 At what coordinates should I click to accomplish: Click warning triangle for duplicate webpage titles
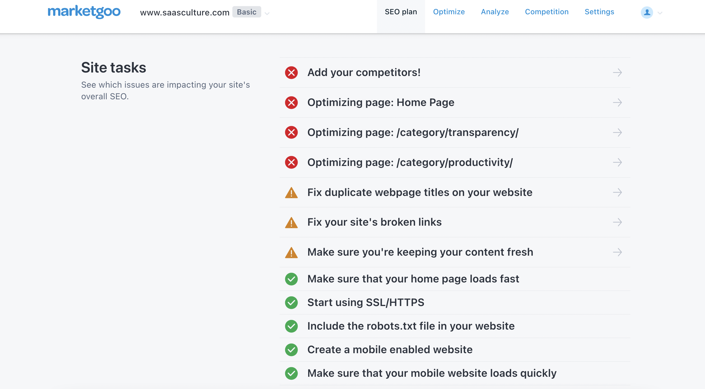pos(291,193)
